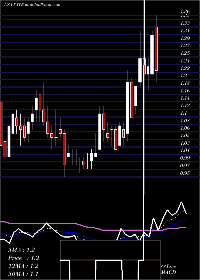The height and width of the screenshot is (280, 200).
Task: Click the 1.22 price axis label
Action: point(185,68)
